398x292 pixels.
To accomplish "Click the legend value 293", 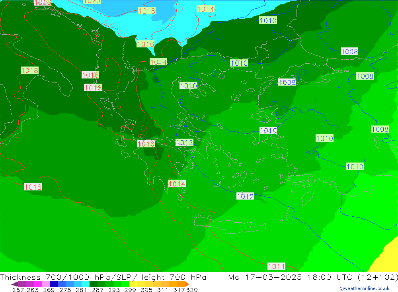I will pos(114,290).
